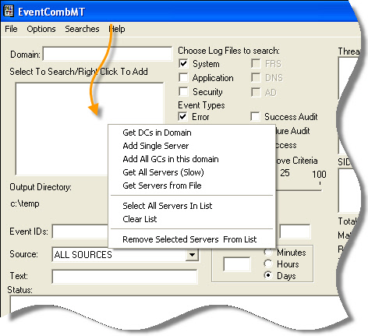Open the Source dropdown arrow
The height and width of the screenshot is (336, 368).
(193, 255)
